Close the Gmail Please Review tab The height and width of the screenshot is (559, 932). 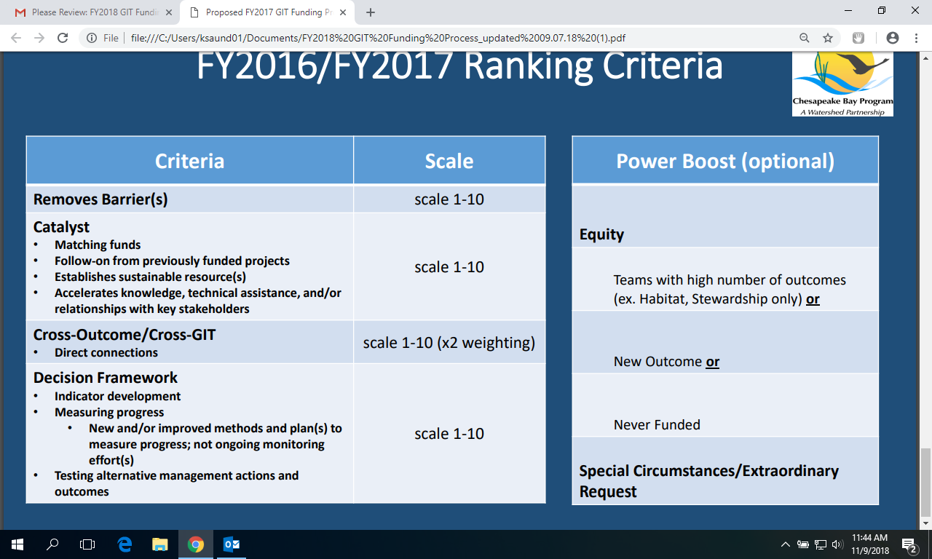170,12
